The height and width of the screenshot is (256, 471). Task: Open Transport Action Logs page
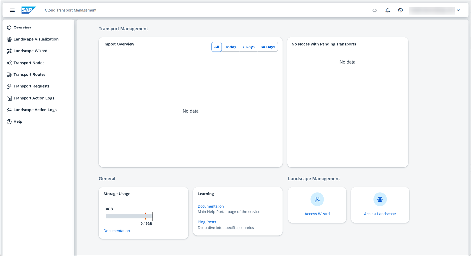pyautogui.click(x=34, y=98)
